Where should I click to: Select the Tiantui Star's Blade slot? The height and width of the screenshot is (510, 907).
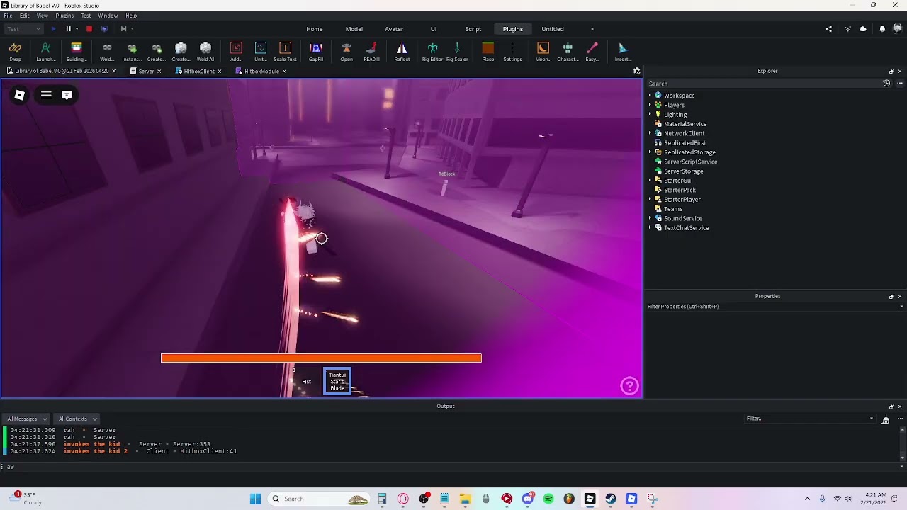pyautogui.click(x=337, y=382)
